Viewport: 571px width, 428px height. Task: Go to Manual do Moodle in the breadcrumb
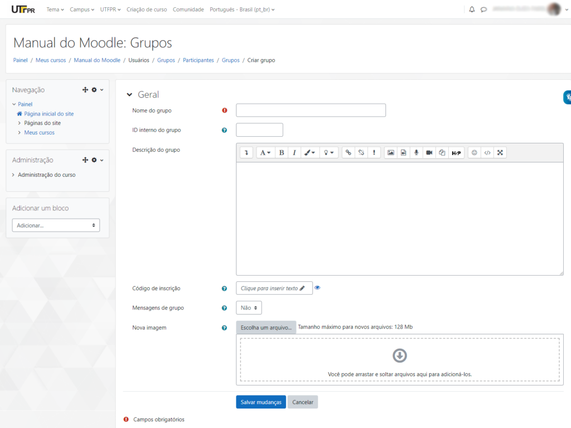[x=97, y=60]
